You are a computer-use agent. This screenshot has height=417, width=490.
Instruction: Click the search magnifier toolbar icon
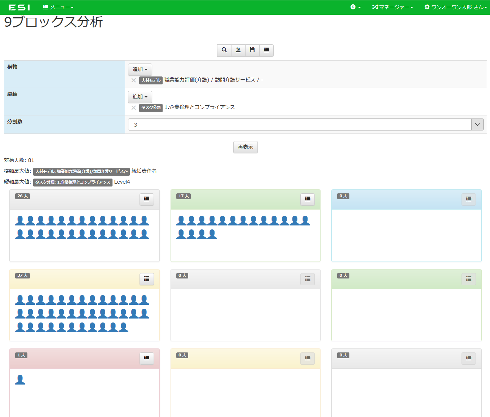224,50
